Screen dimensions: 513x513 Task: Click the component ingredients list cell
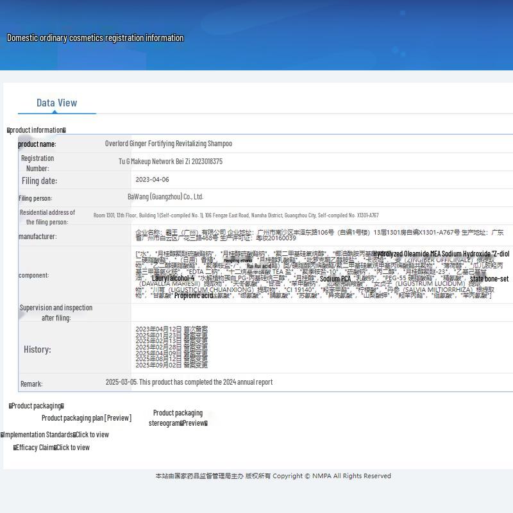319,274
